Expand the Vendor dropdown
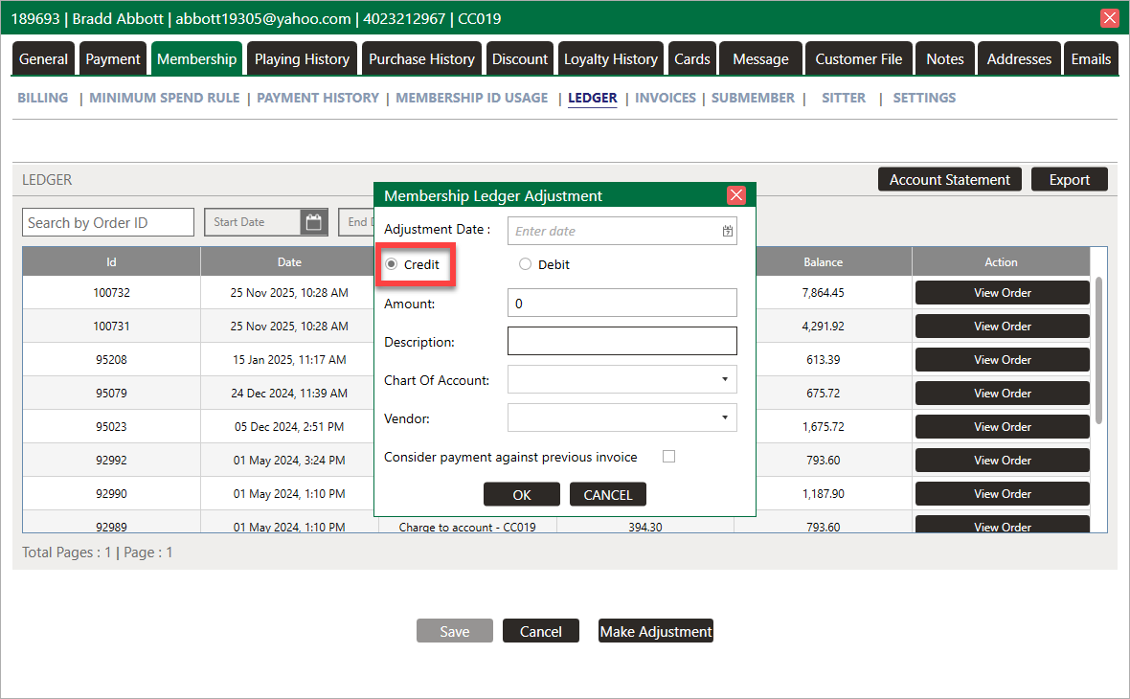The image size is (1130, 699). tap(725, 417)
